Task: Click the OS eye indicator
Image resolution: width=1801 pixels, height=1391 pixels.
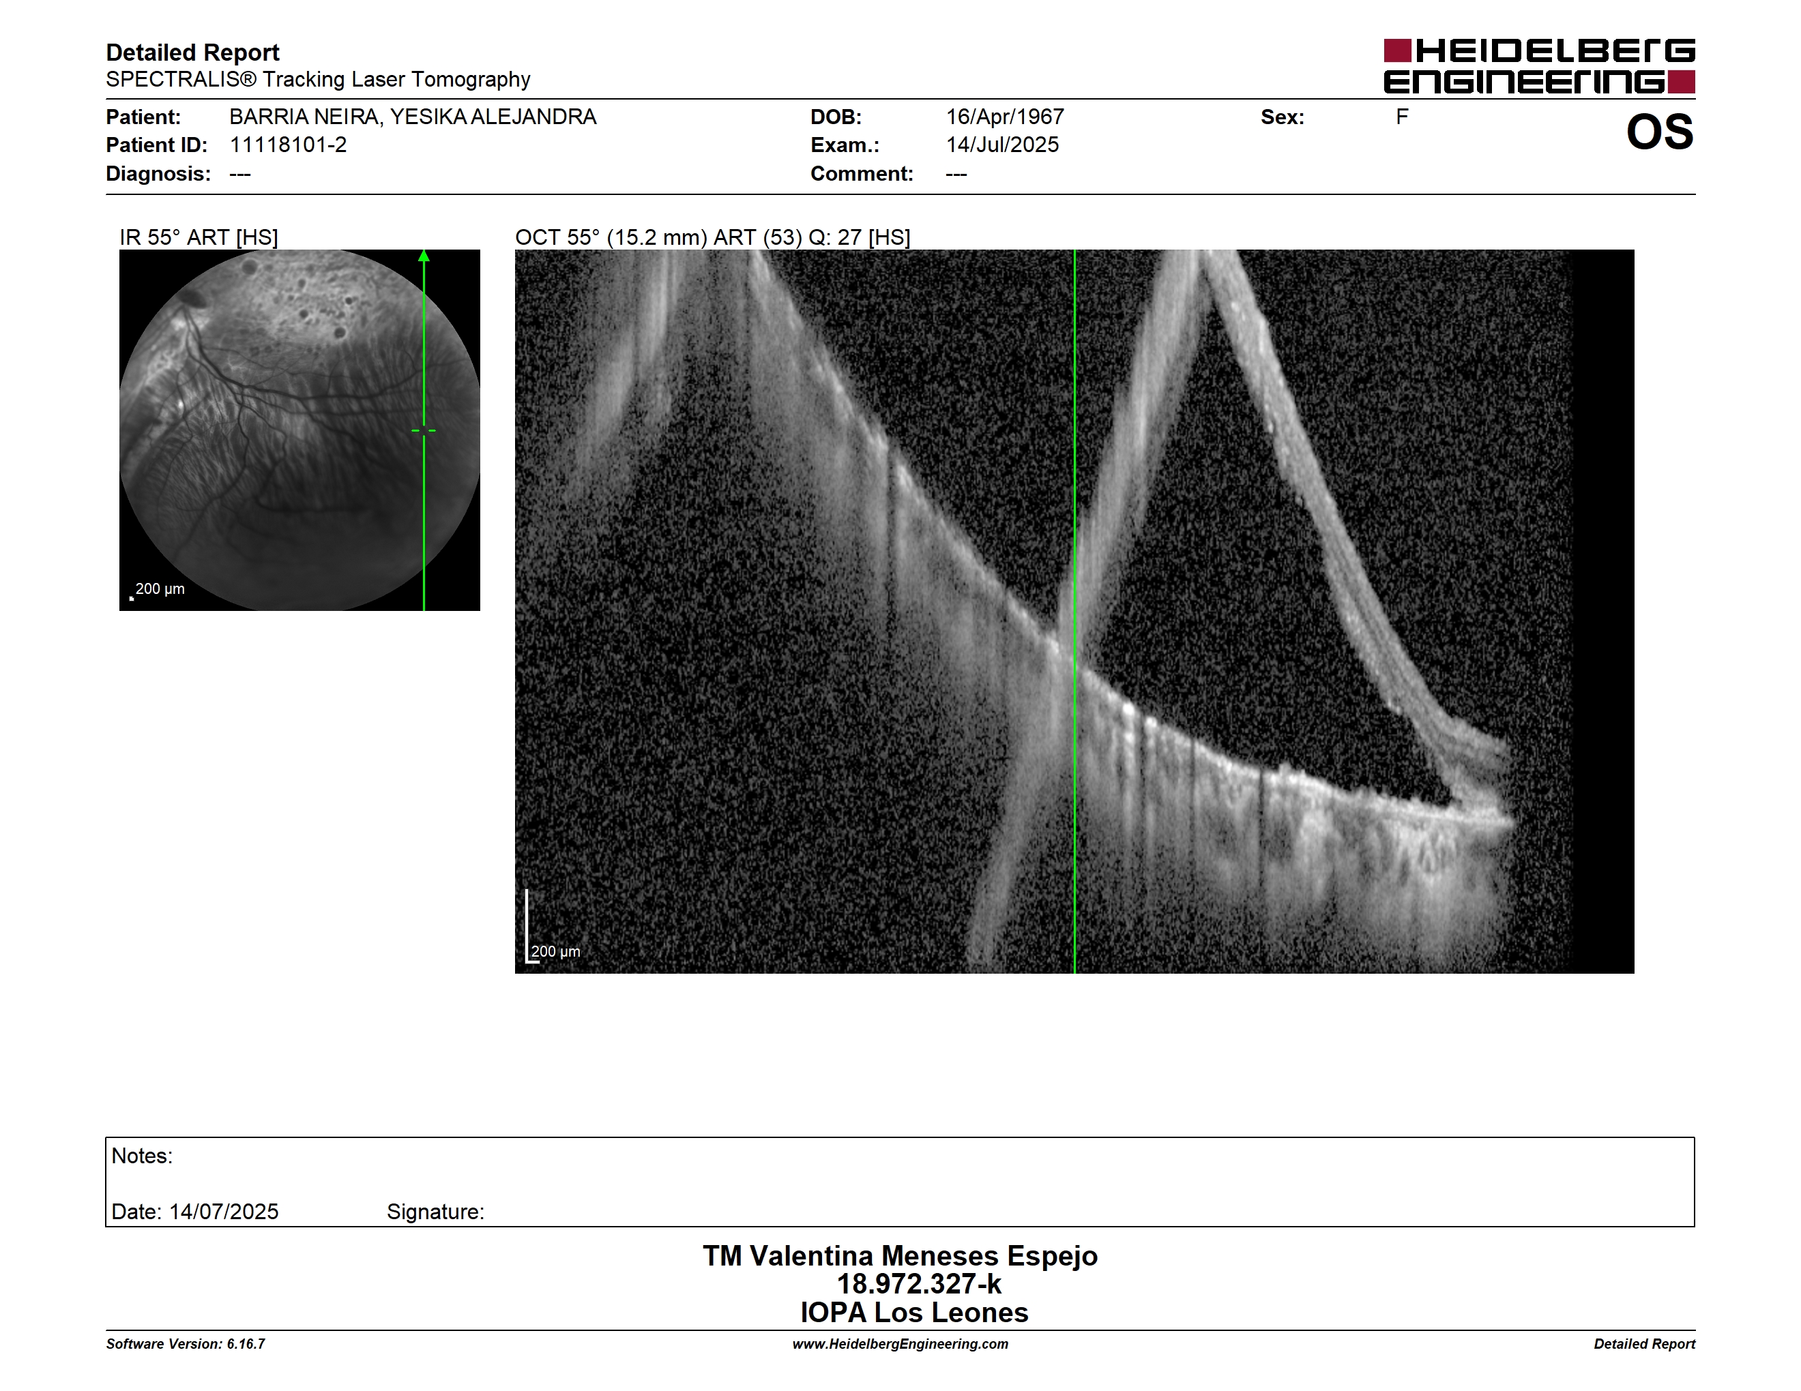Action: [x=1659, y=132]
